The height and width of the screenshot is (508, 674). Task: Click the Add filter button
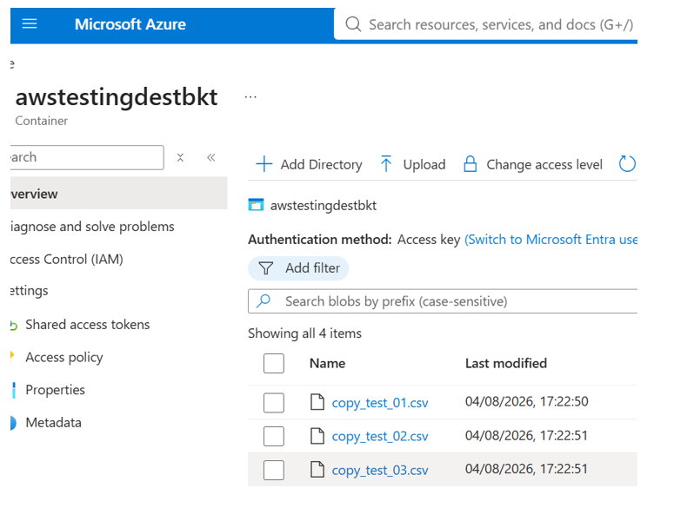tap(298, 268)
